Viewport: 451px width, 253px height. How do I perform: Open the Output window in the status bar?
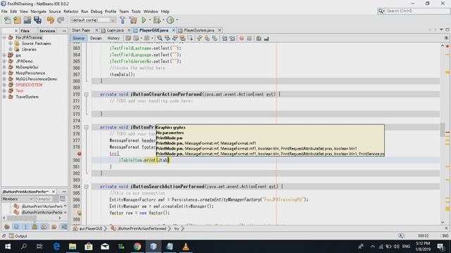(x=18, y=236)
